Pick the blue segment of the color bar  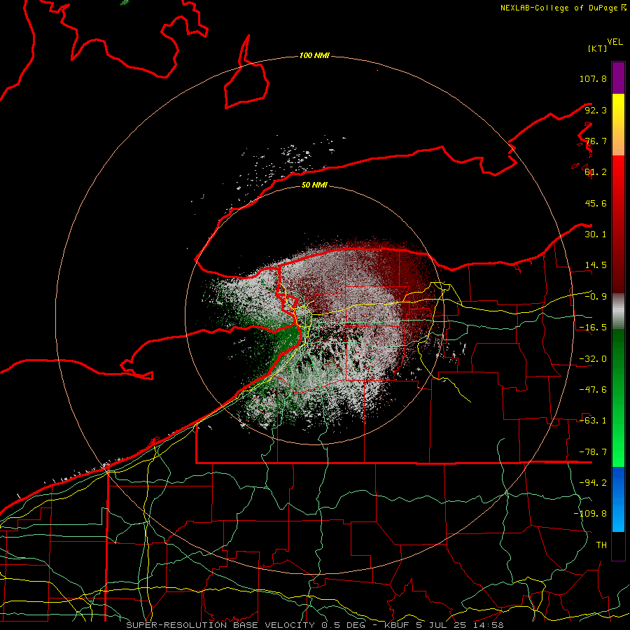pos(618,499)
